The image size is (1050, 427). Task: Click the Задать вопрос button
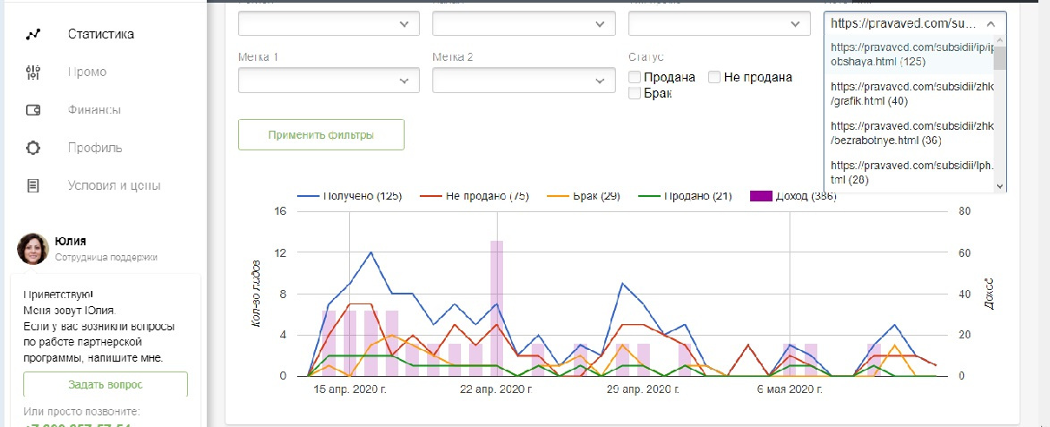[106, 384]
